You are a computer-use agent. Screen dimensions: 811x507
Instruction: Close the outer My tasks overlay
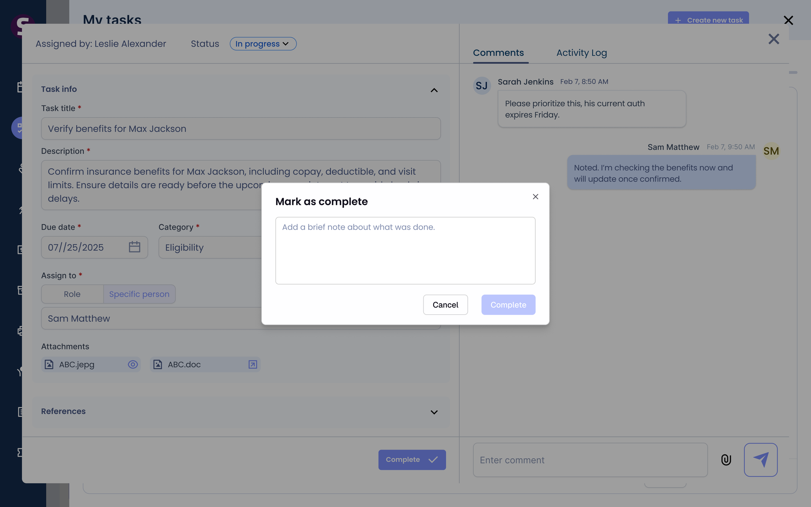coord(788,20)
